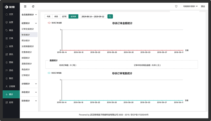
Task: Open 主页 home in sidebar
Action: [x=11, y=14]
